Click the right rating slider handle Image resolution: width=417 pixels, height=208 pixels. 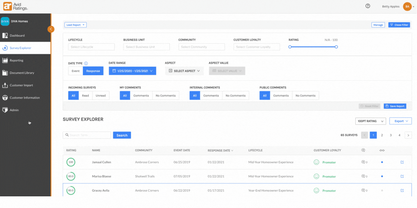click(x=337, y=47)
